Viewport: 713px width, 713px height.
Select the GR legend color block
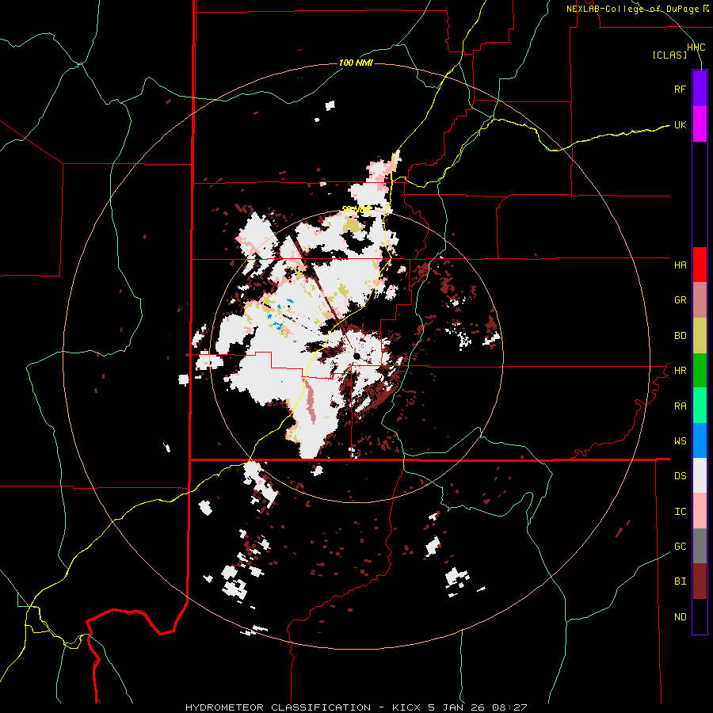(x=700, y=300)
